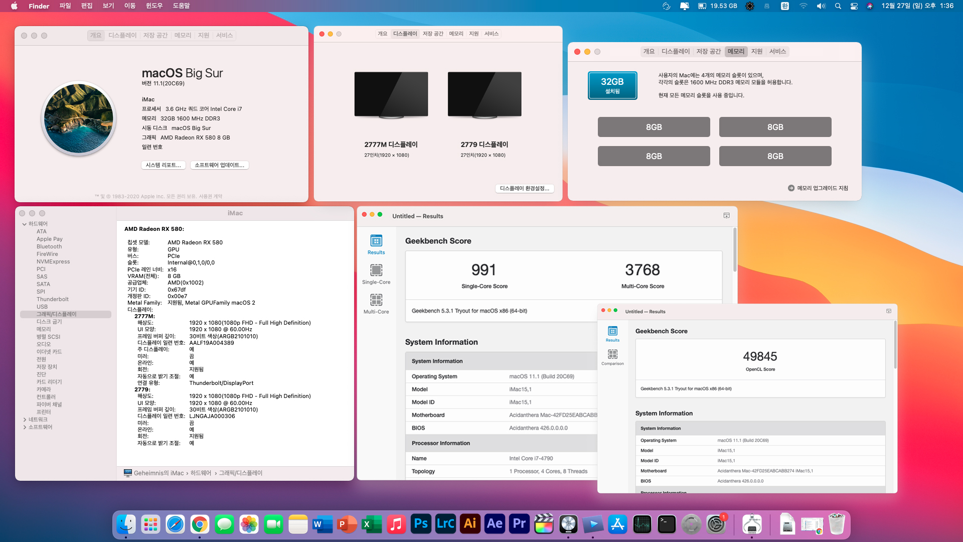Click the 2779 display thumbnail
Viewport: 963px width, 542px height.
(x=485, y=95)
